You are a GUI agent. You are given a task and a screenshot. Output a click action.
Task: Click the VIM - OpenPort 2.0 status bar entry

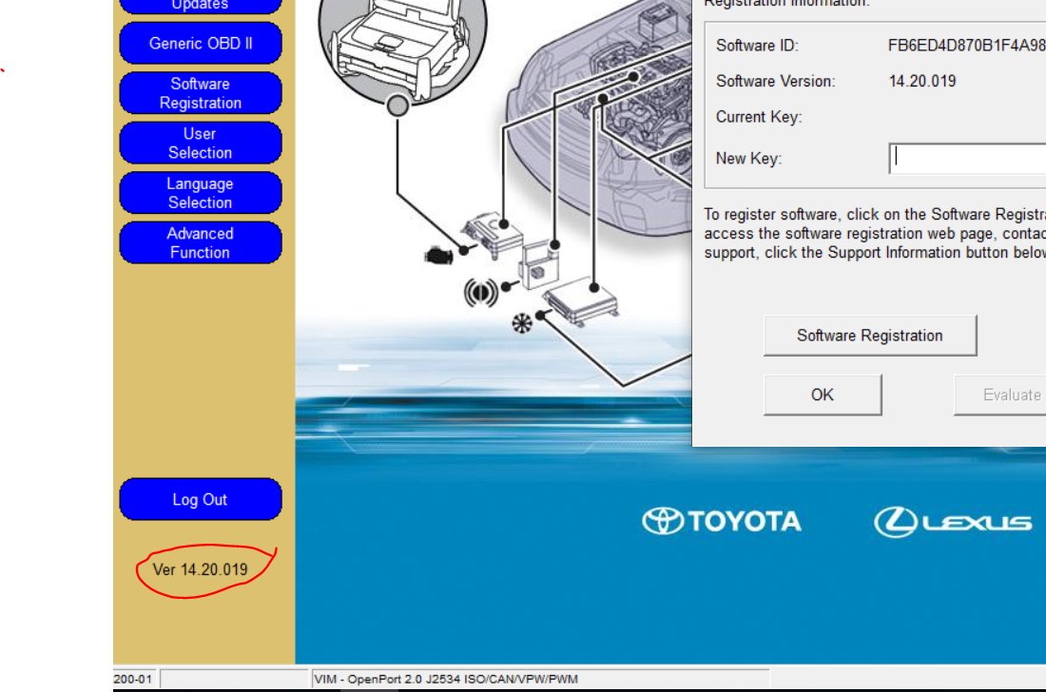[446, 679]
